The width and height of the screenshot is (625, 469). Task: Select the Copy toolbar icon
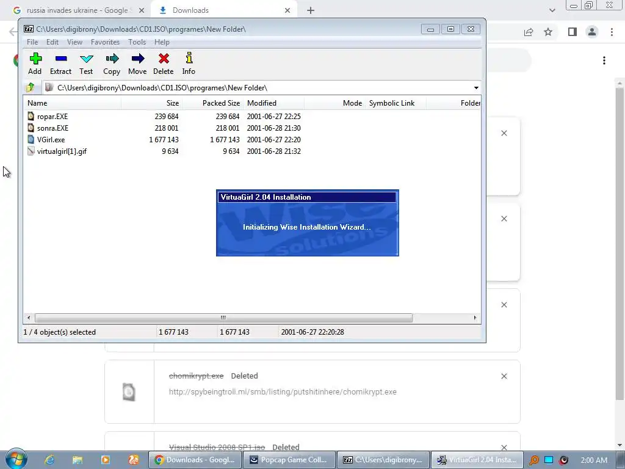pos(112,59)
